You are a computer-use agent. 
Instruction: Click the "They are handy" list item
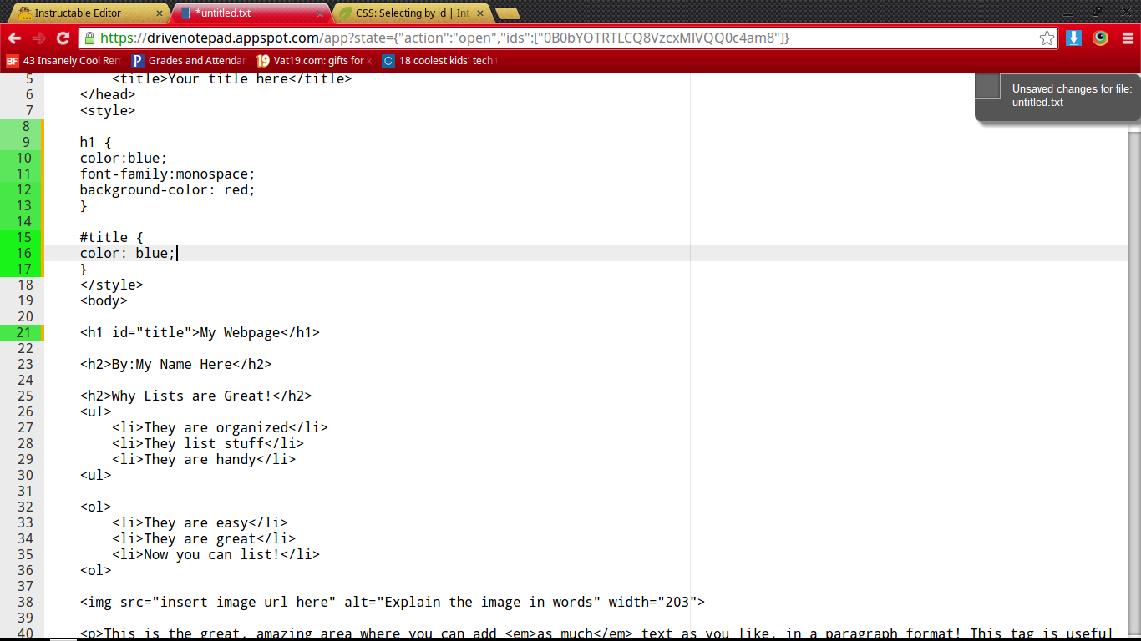click(204, 460)
